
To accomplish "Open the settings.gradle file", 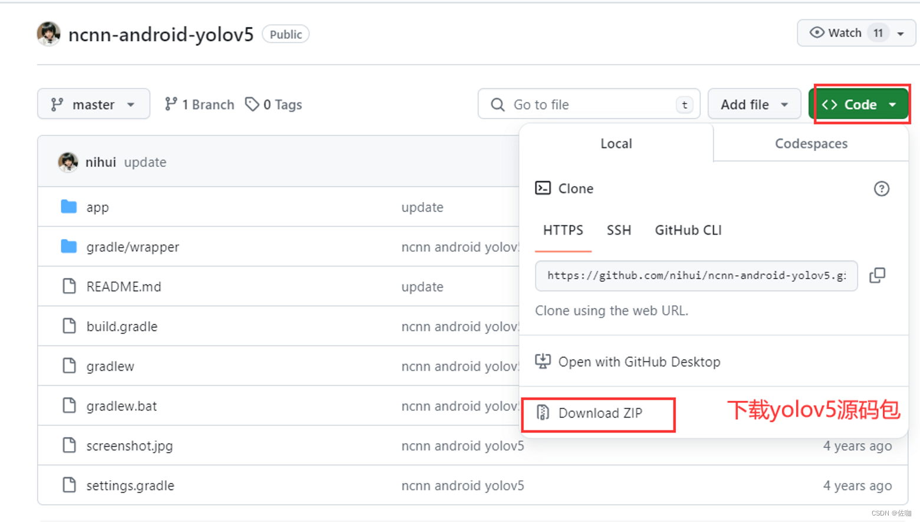I will (130, 485).
